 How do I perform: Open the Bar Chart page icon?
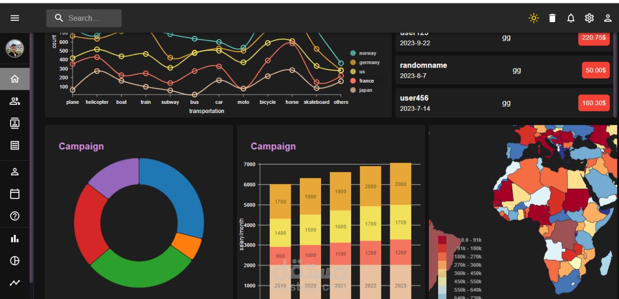coord(15,238)
